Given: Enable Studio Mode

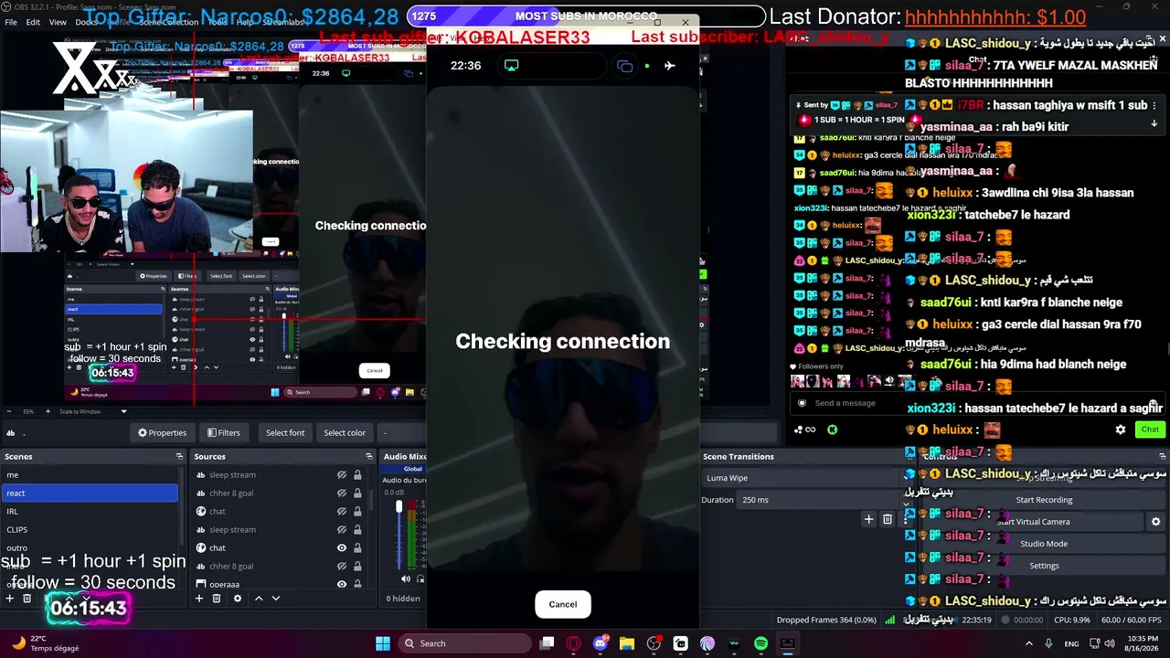Looking at the screenshot, I should click(1044, 544).
